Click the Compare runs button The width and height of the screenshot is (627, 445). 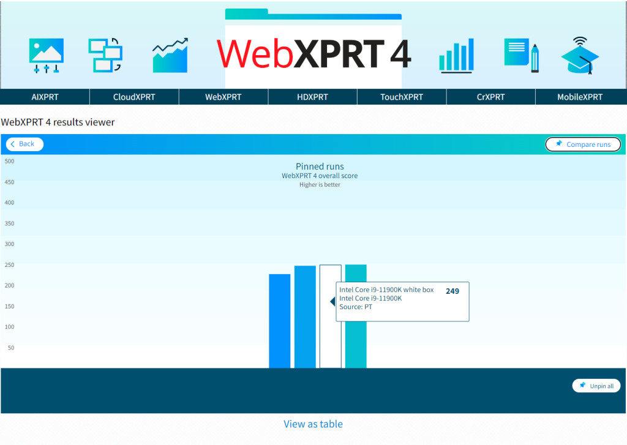pos(583,144)
